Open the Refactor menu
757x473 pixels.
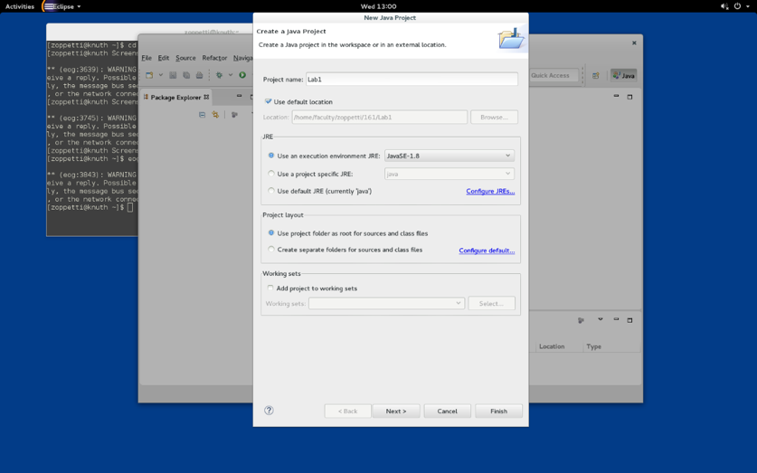click(x=214, y=58)
